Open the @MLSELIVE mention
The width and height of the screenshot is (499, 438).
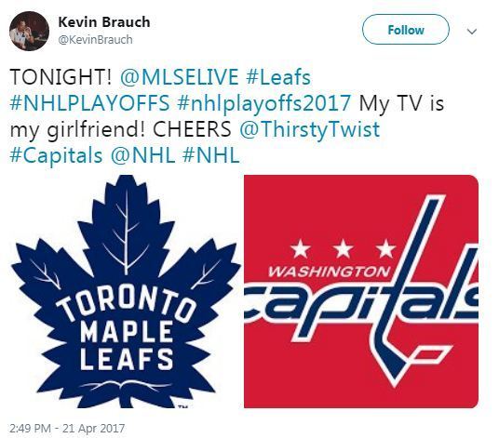(179, 77)
